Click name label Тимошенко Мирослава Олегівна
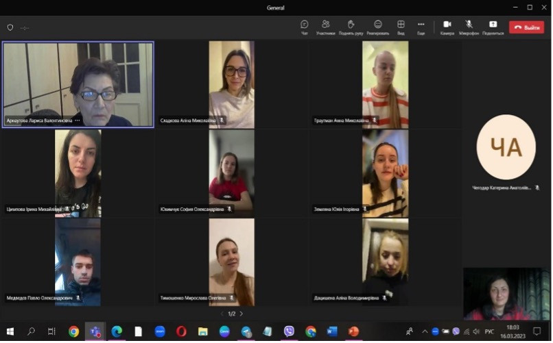This screenshot has height=343, width=553. point(193,298)
